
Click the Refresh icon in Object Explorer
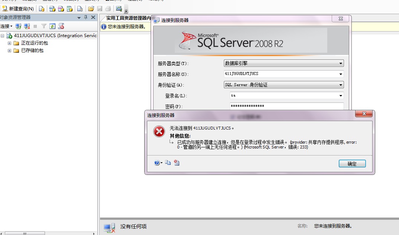click(52, 26)
